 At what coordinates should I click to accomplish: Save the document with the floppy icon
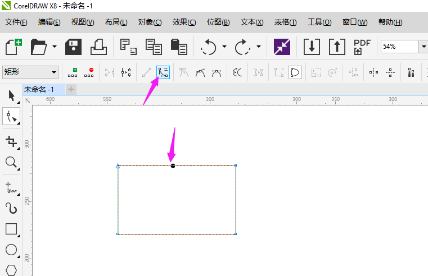click(73, 47)
